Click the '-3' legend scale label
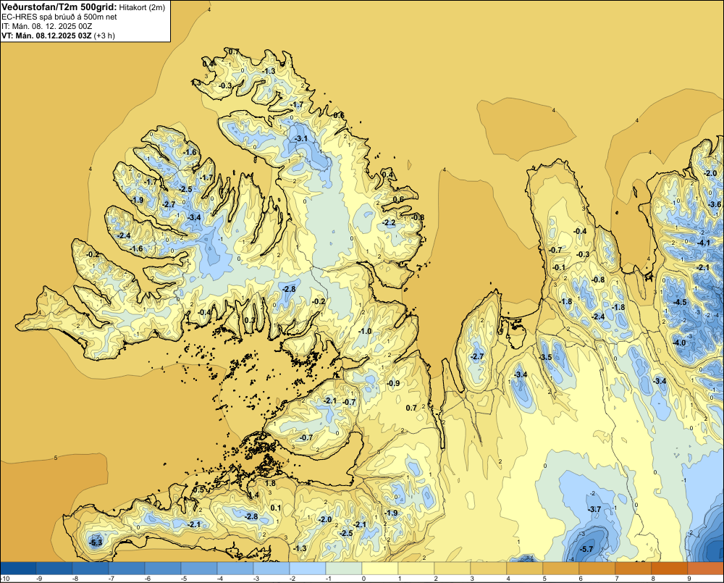724x583 pixels. point(256,579)
